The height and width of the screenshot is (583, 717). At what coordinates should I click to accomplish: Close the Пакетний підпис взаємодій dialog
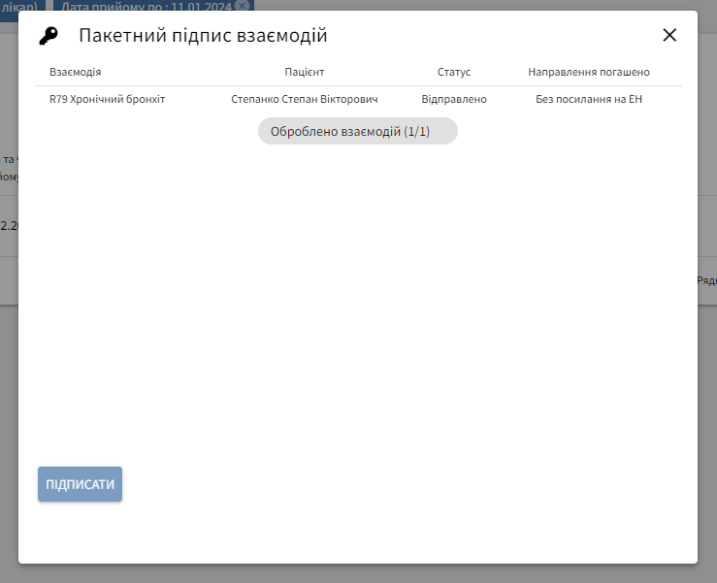(669, 36)
